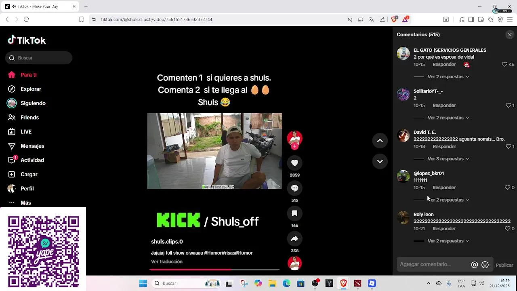
Task: Expand 2 replies under EL GATO's comment
Action: coord(448,77)
